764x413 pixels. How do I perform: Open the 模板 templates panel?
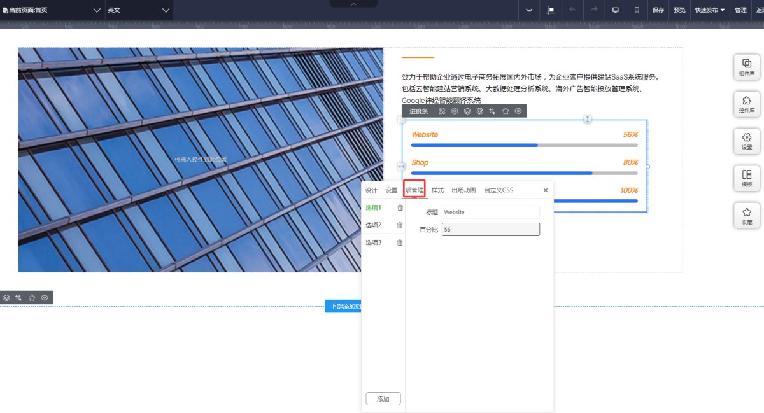(746, 178)
